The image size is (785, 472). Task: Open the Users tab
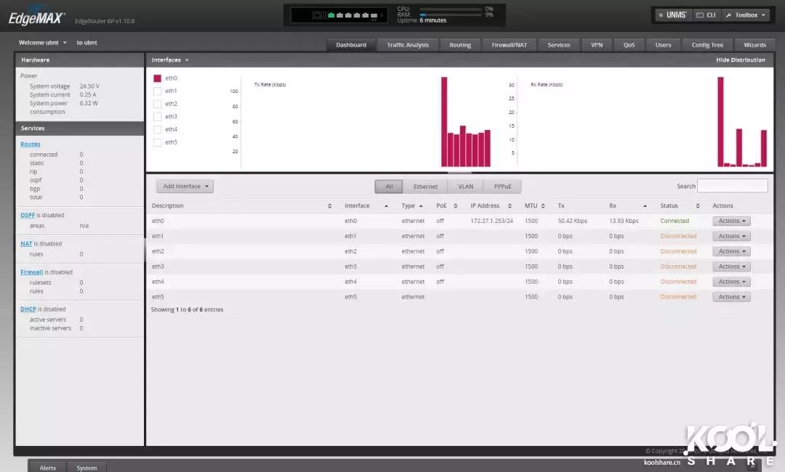tap(664, 45)
